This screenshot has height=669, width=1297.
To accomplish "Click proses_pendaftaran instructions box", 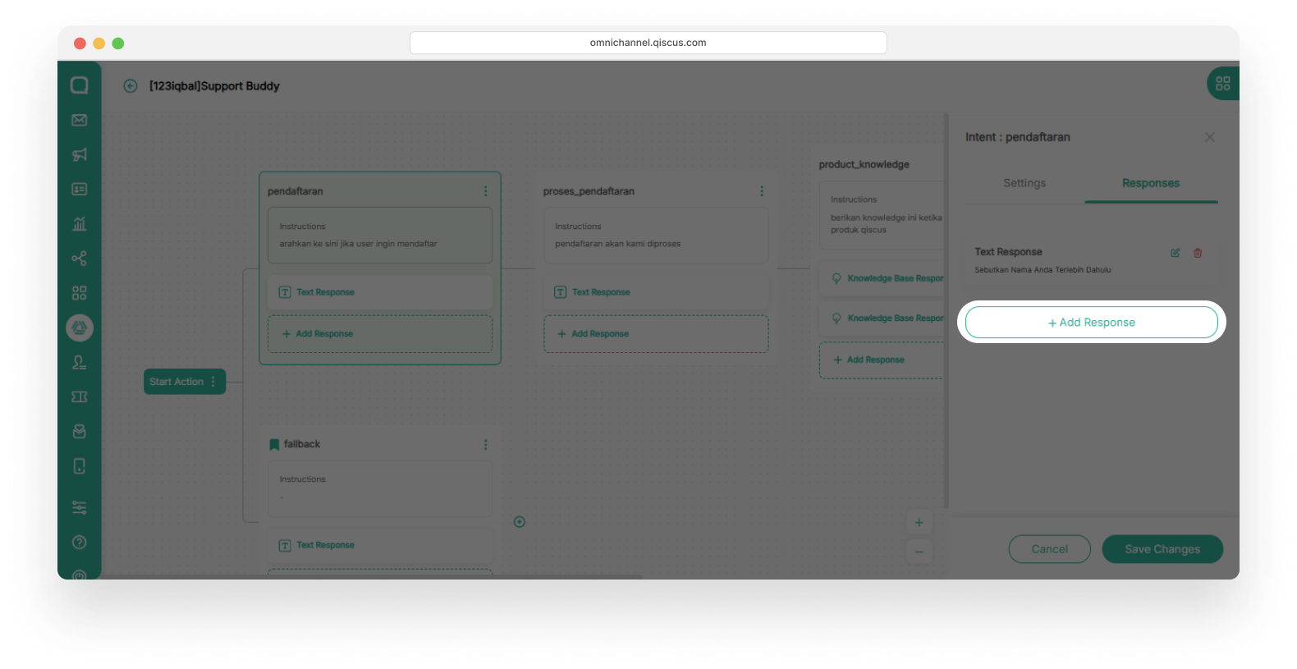I will pyautogui.click(x=656, y=236).
